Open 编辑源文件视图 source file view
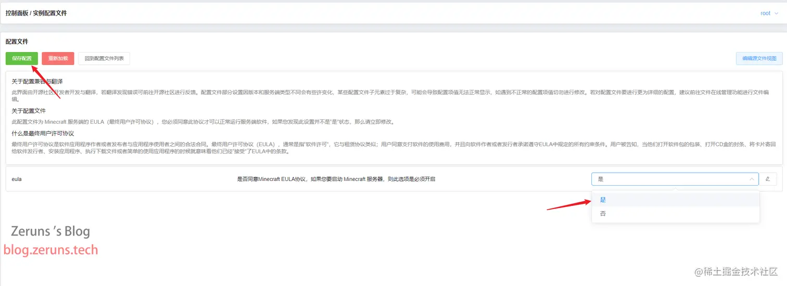This screenshot has width=787, height=286. click(x=759, y=59)
